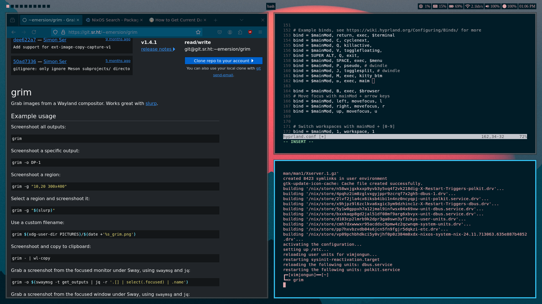Bookmark this page with the star icon
Viewport: 542px width, 304px height.
point(198,32)
